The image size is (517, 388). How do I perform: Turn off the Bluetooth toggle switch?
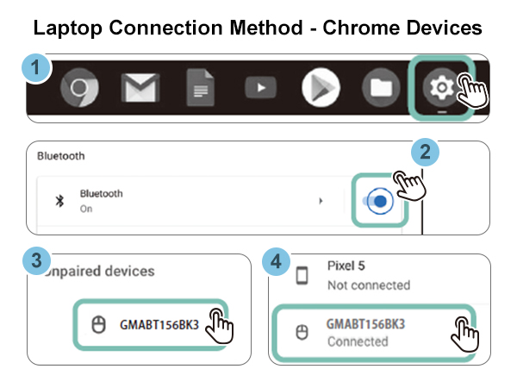[378, 201]
